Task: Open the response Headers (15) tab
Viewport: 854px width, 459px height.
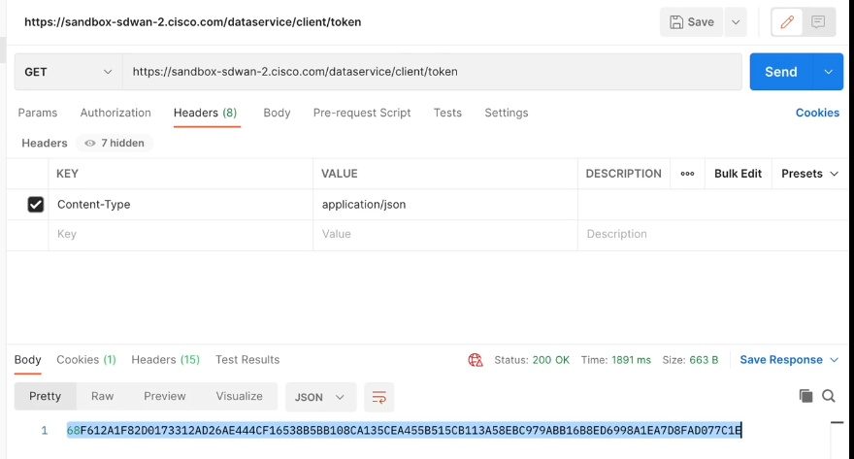Action: [166, 360]
